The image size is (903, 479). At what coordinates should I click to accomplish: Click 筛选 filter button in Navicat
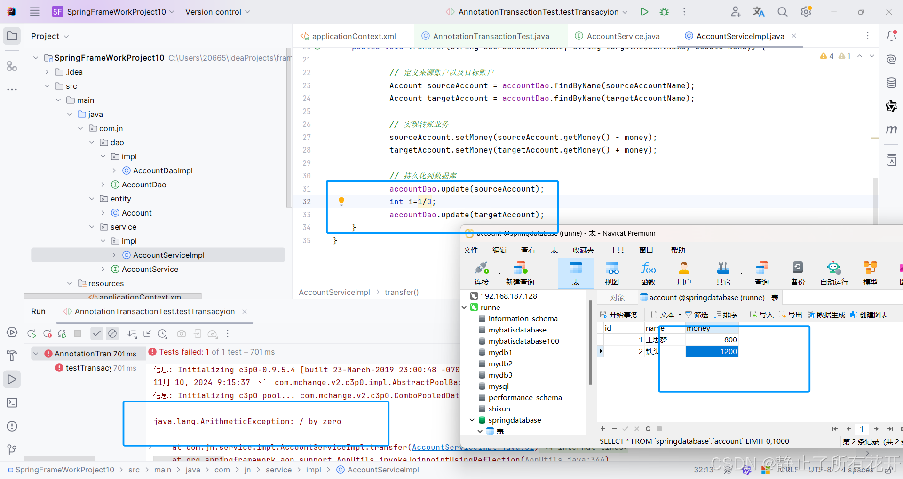point(697,315)
